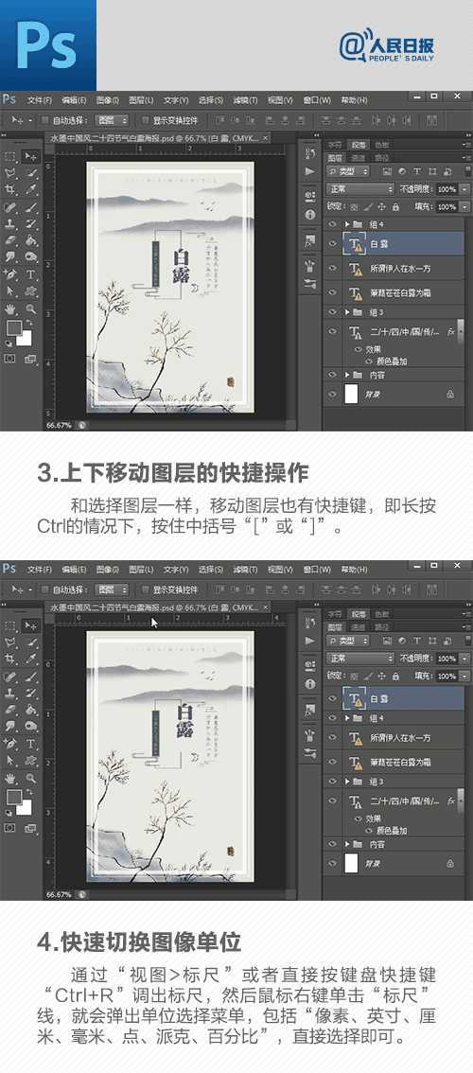Open 图层(L) menu in second screenshot
473x1073 pixels.
[x=141, y=570]
